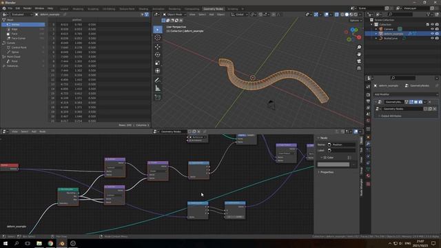
Task: Select the Measure tool in the viewport
Action: (x=158, y=89)
